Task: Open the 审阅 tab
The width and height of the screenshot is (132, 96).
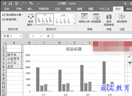Action: coord(80,9)
